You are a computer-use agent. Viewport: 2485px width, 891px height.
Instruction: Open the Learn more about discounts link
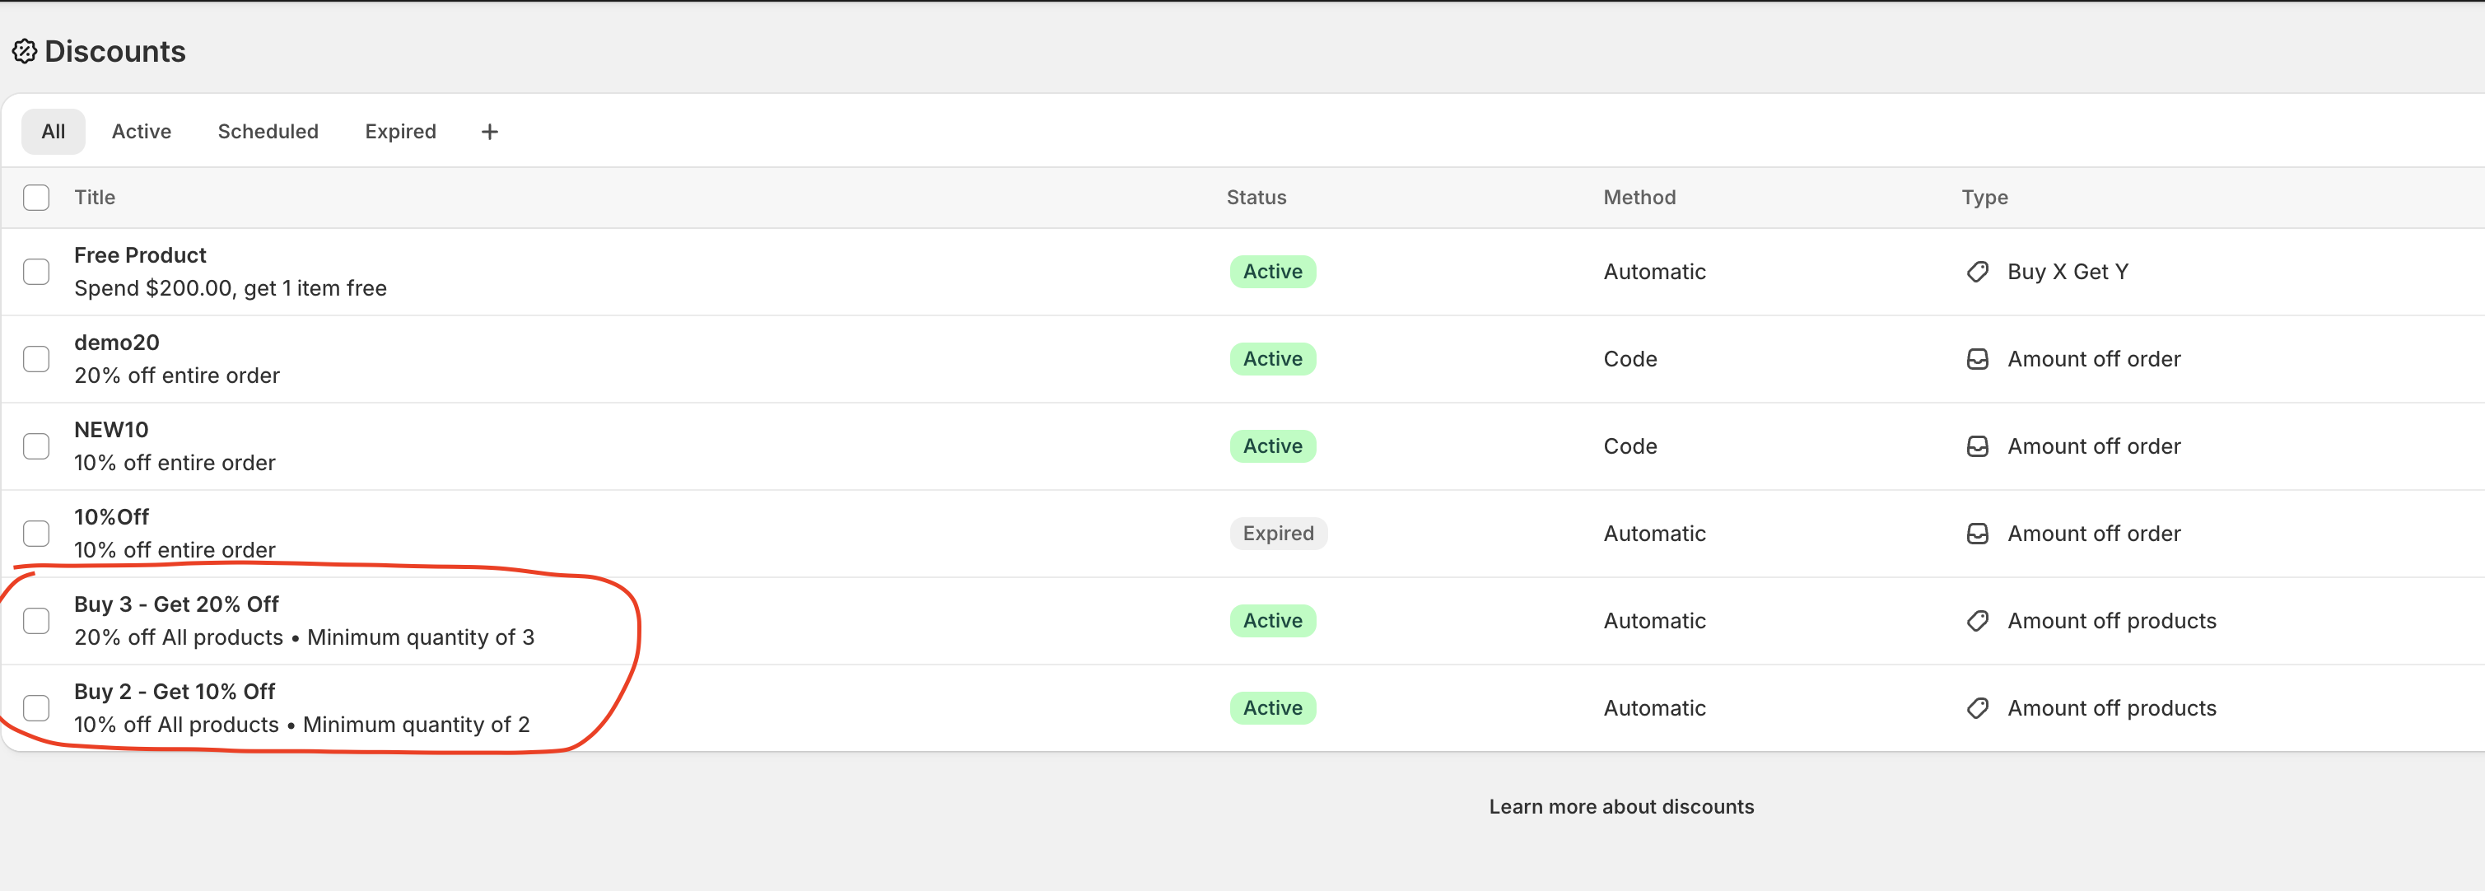(x=1620, y=807)
